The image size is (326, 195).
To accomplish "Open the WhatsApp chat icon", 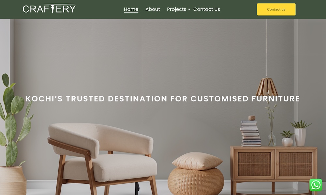I will point(316,185).
